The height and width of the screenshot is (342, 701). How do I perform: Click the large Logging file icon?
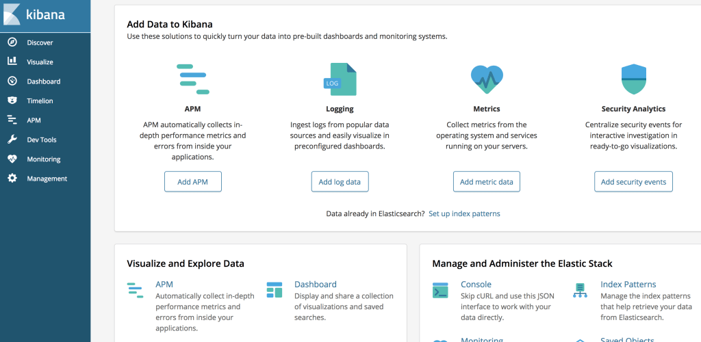340,79
